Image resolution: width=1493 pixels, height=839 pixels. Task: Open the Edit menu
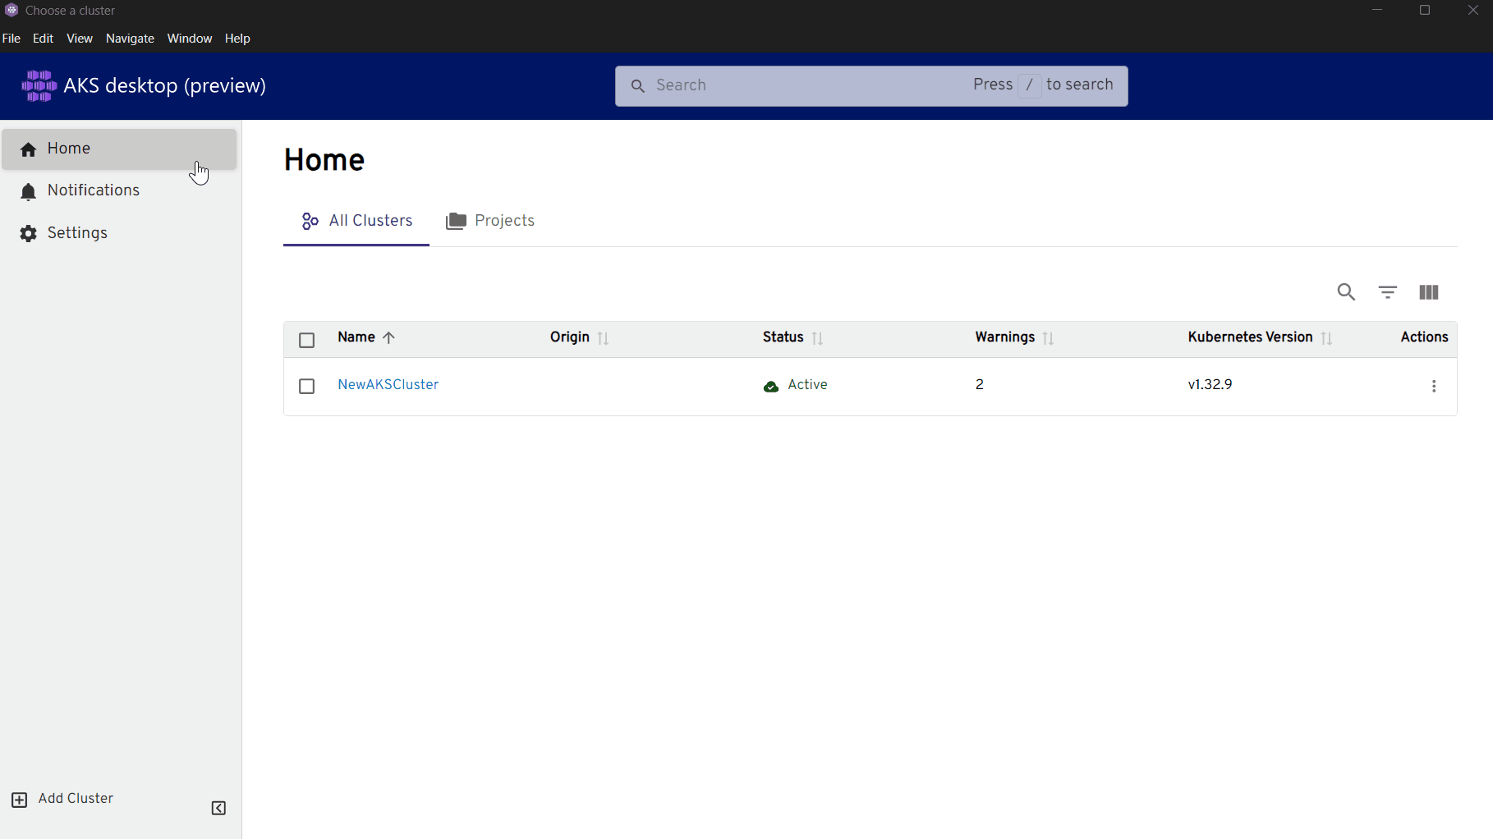pos(43,39)
